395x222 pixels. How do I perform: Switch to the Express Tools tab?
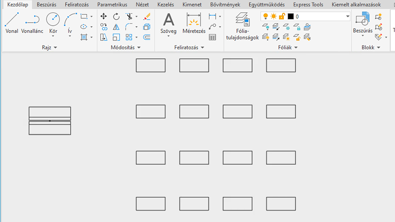pos(308,4)
